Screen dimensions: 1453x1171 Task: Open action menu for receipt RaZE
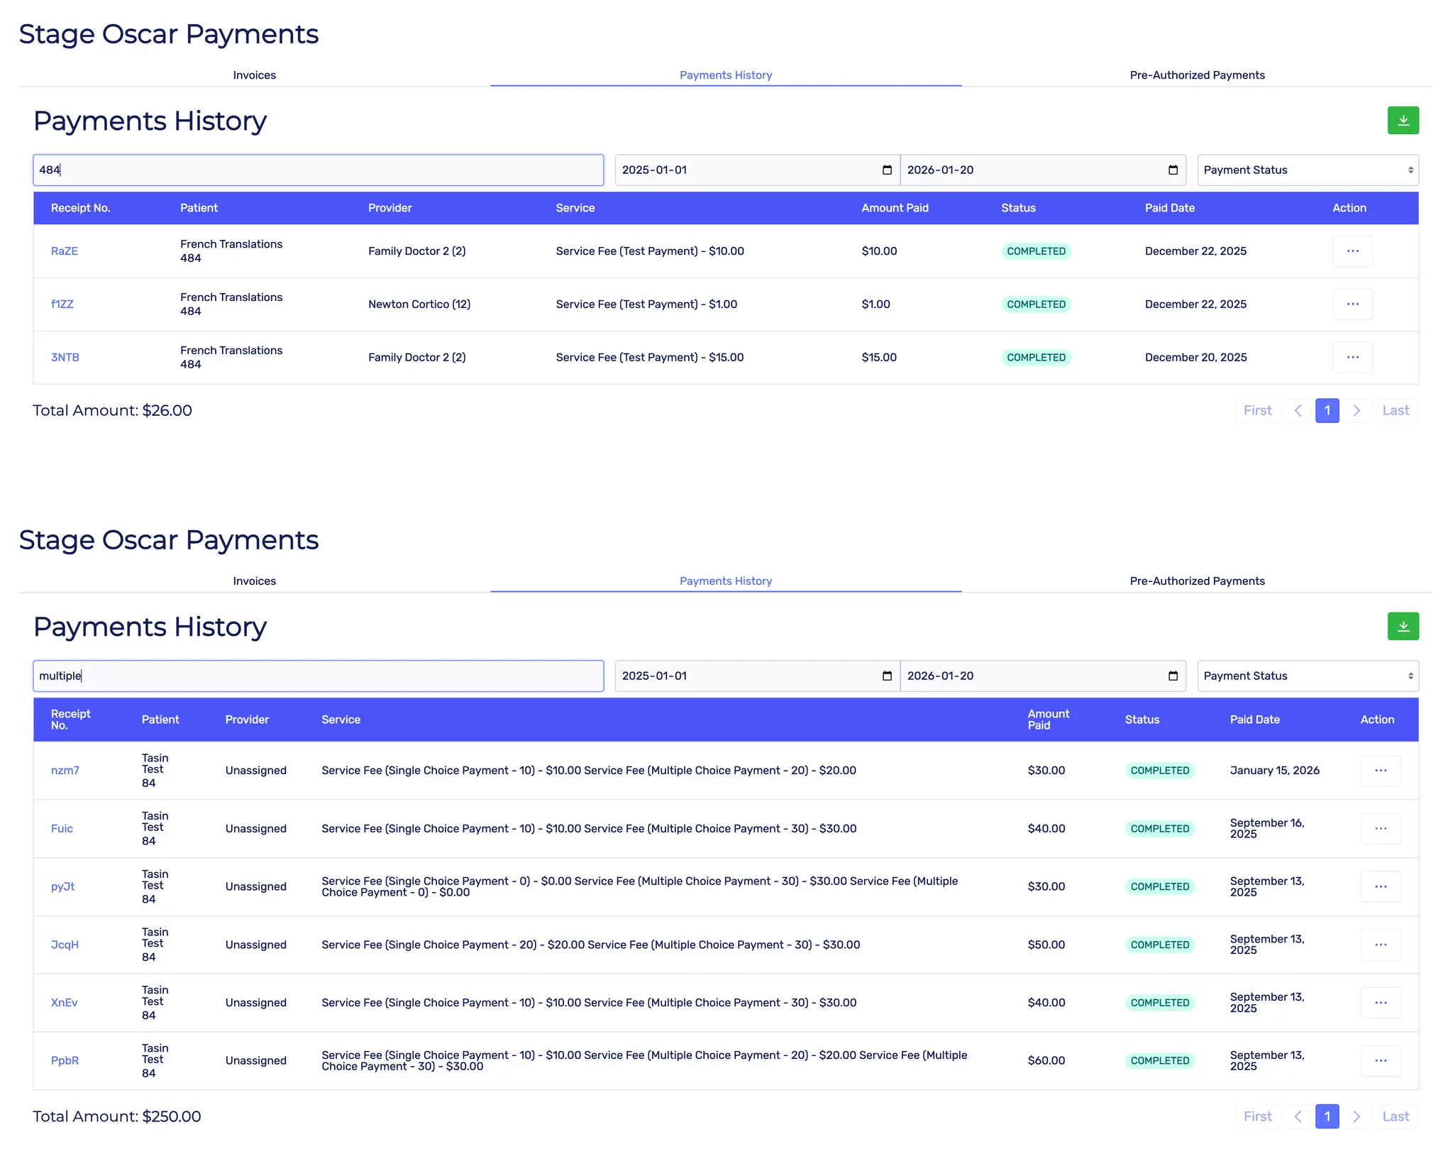tap(1352, 251)
